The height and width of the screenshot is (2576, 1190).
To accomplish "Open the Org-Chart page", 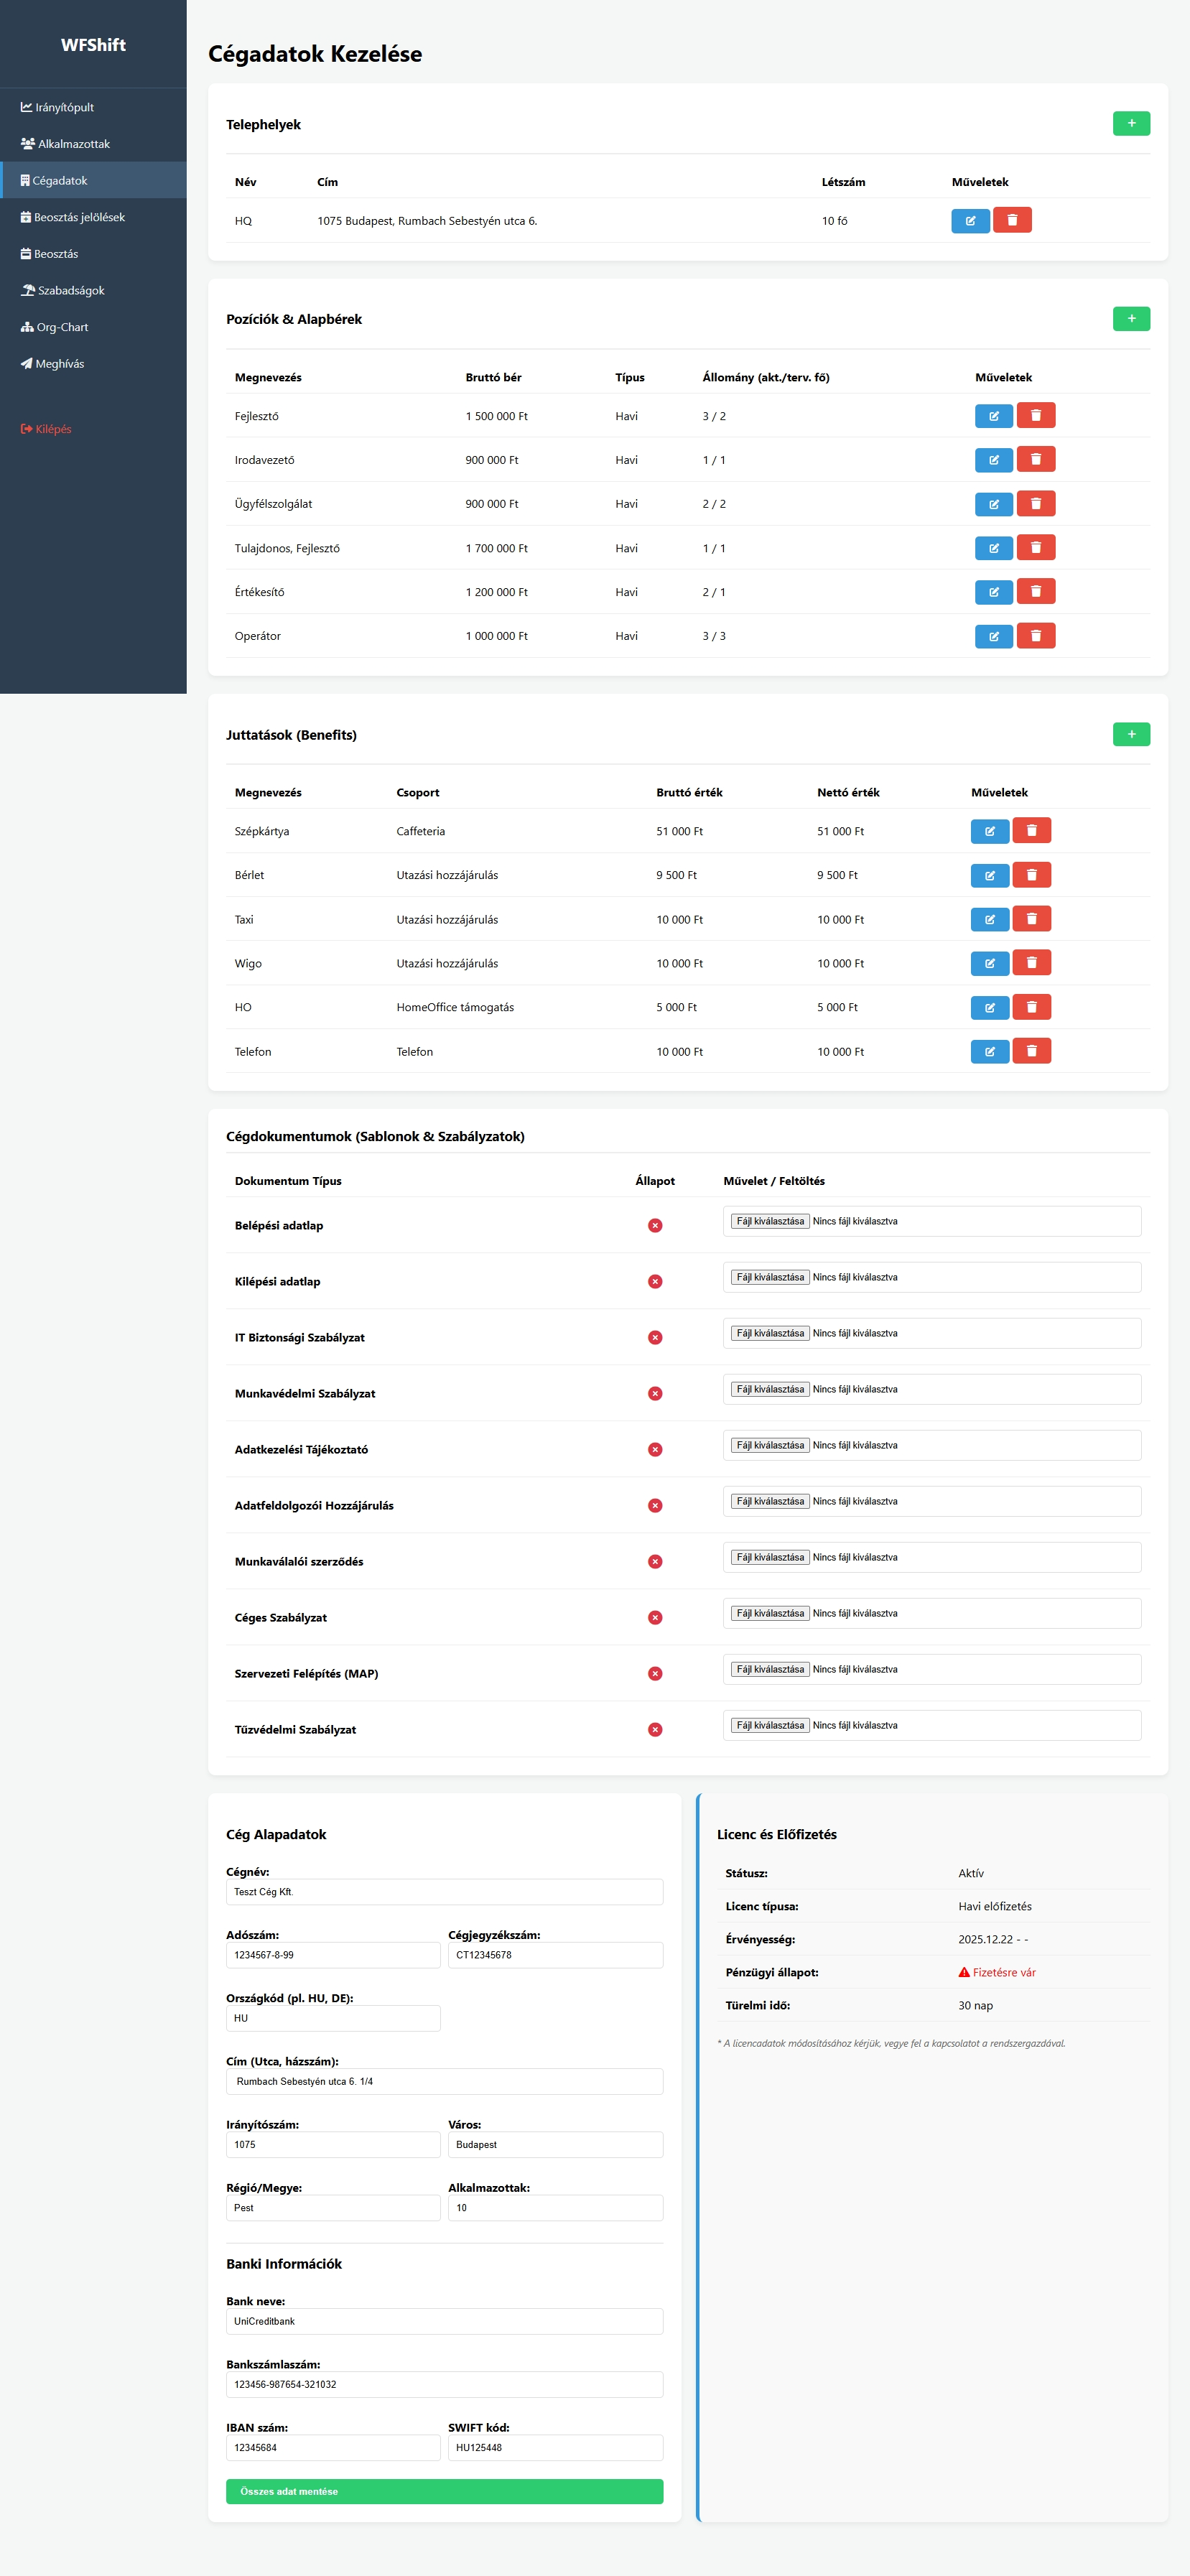I will (x=62, y=327).
